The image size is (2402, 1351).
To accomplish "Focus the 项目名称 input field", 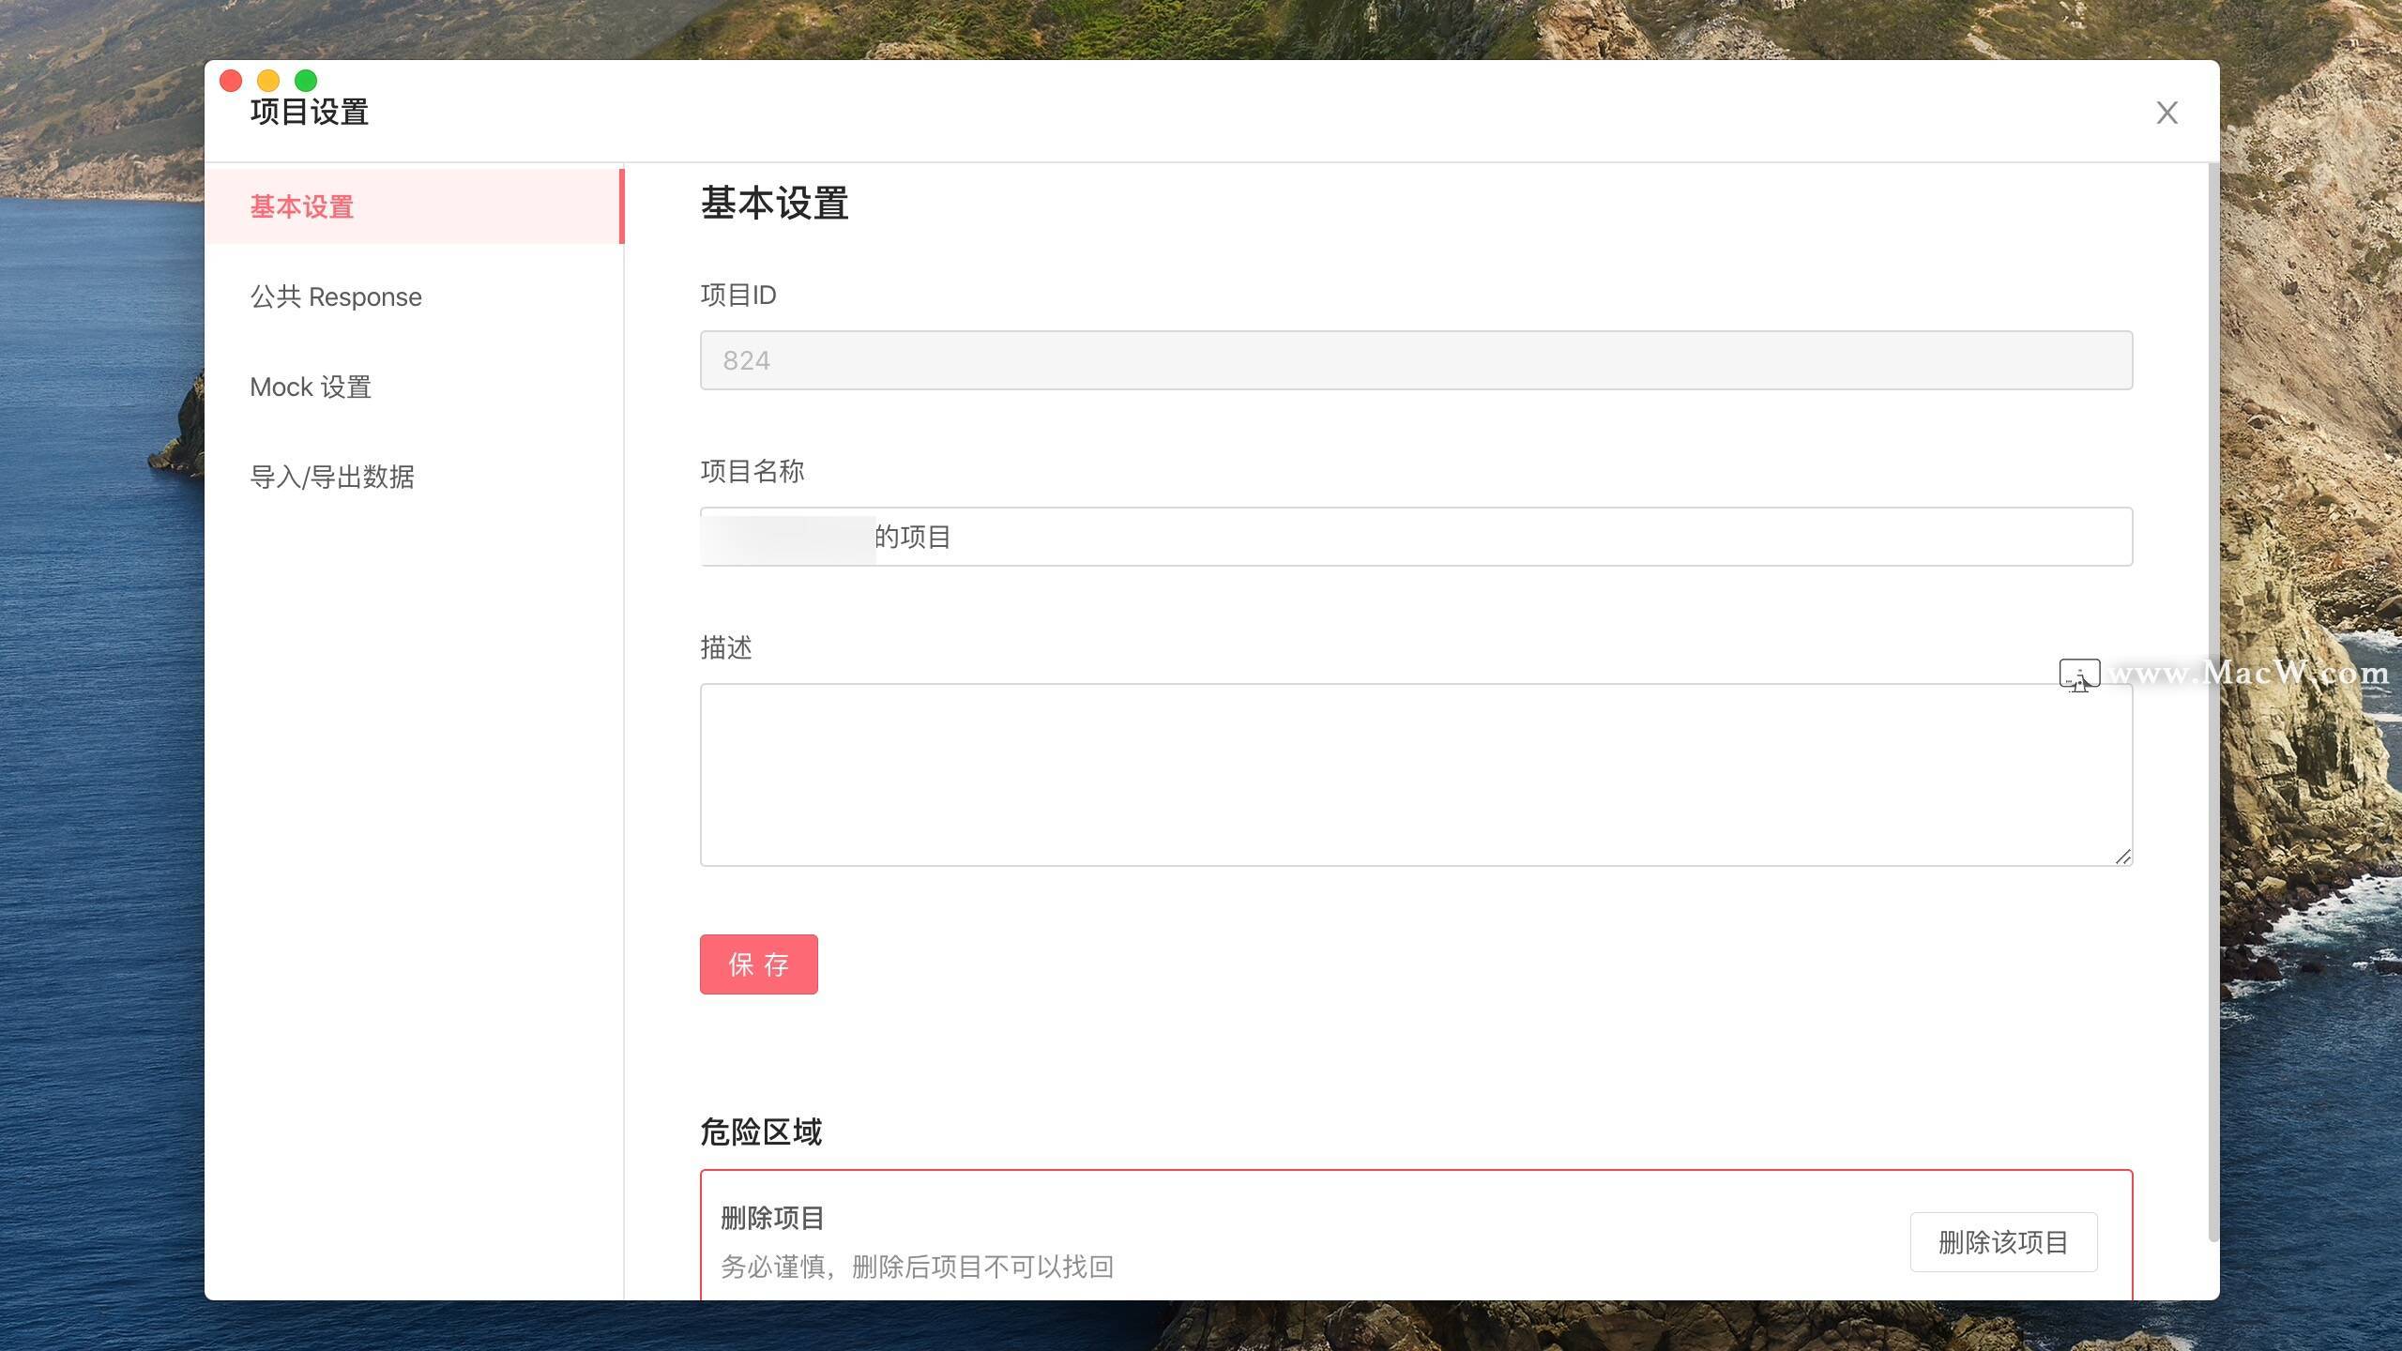I will tap(1416, 537).
